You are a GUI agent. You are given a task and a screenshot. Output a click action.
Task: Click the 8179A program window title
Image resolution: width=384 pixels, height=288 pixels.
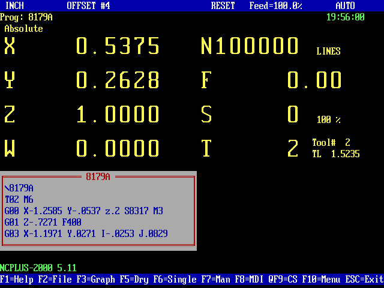[x=98, y=176]
